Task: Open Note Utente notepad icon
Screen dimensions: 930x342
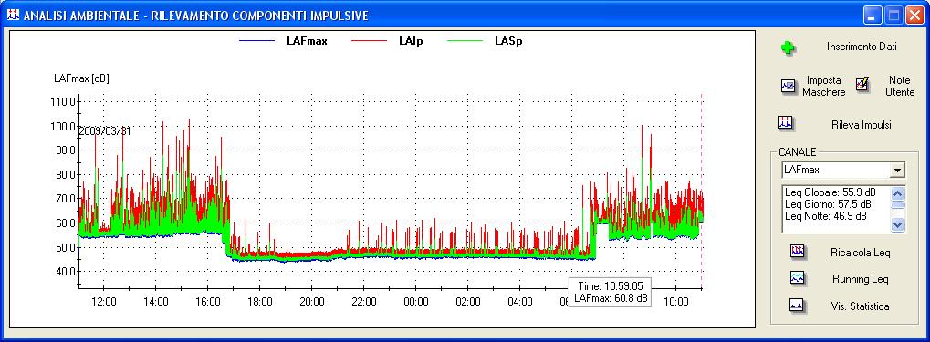Action: click(862, 85)
